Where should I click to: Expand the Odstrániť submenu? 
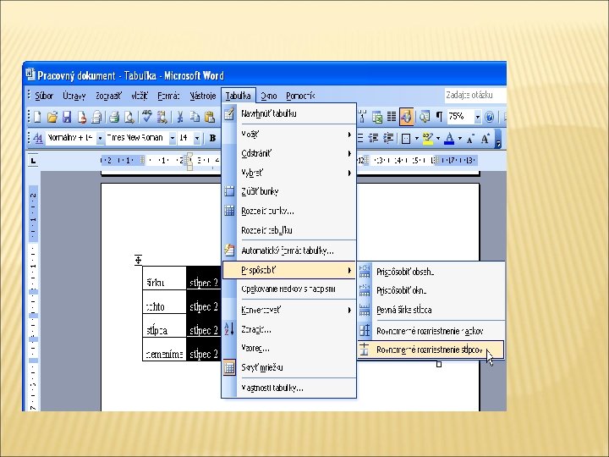[x=289, y=153]
